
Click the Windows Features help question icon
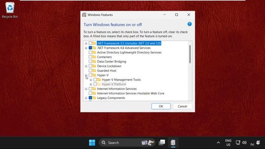190,24
